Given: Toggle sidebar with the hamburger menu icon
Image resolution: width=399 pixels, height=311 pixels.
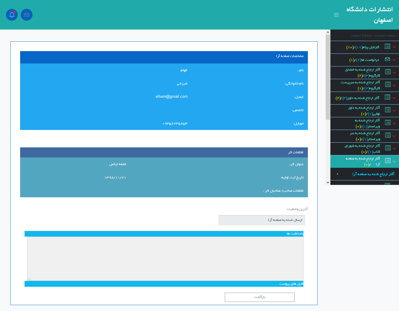Looking at the screenshot, I should pyautogui.click(x=336, y=15).
